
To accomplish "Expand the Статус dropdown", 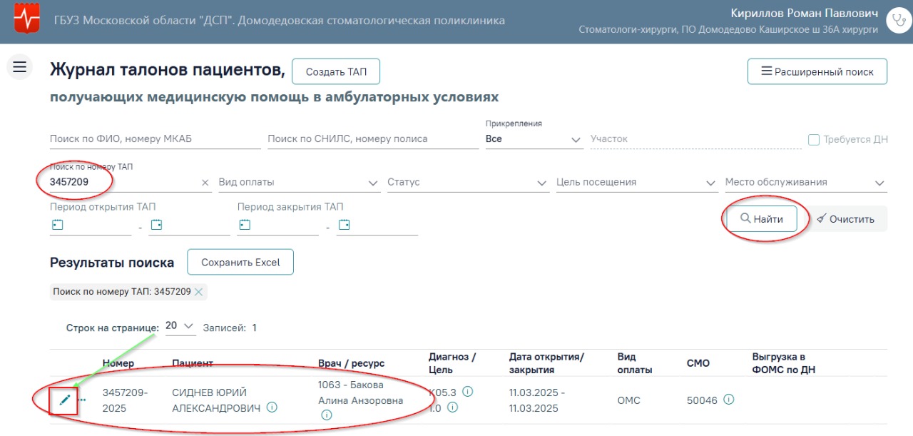I will tap(468, 183).
